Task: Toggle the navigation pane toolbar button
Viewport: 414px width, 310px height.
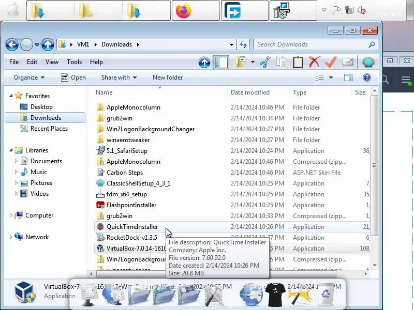Action: (221, 62)
